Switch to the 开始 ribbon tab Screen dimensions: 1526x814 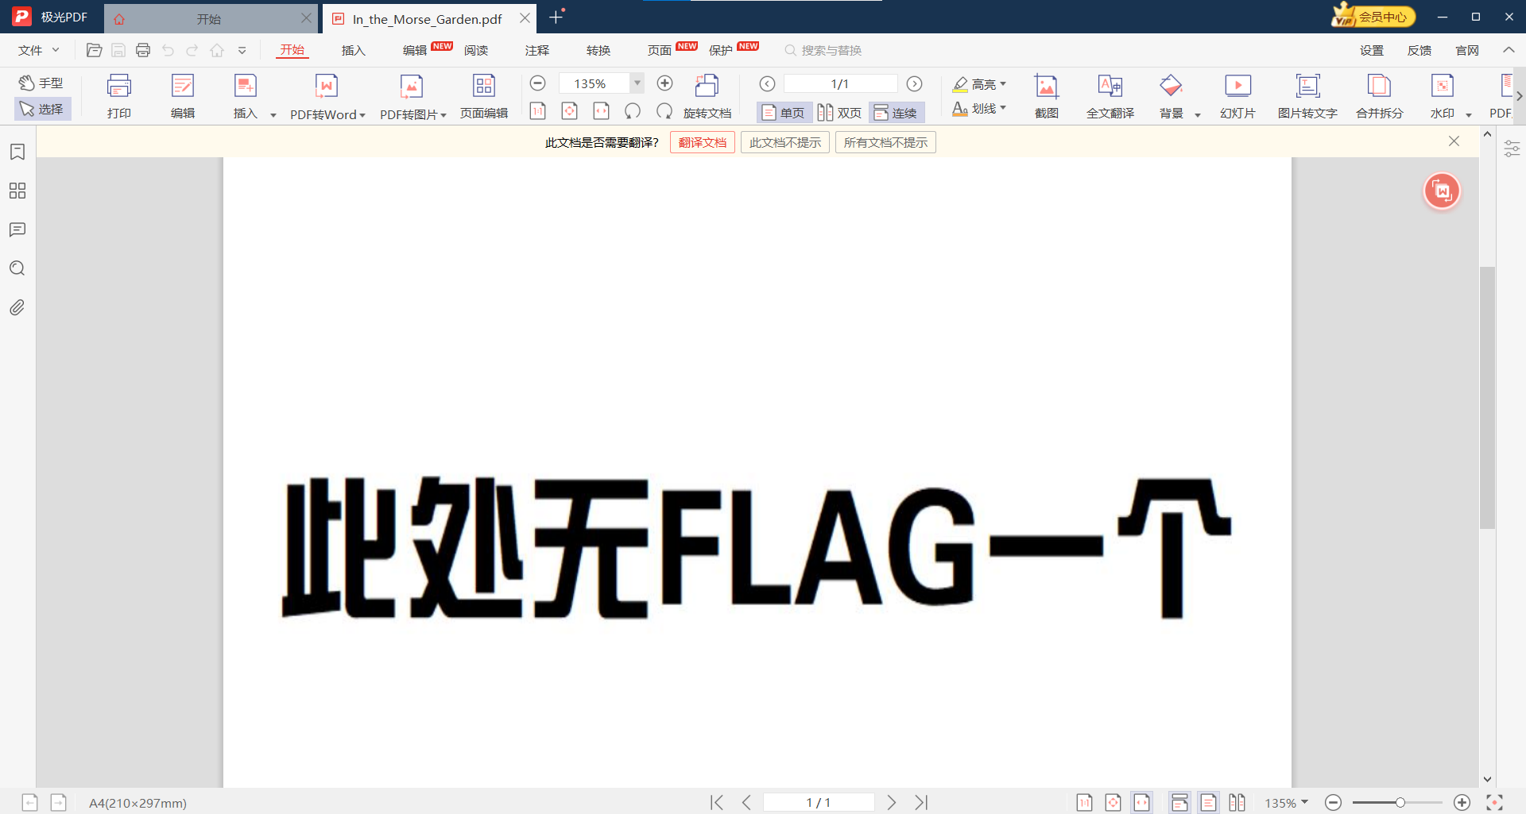292,50
